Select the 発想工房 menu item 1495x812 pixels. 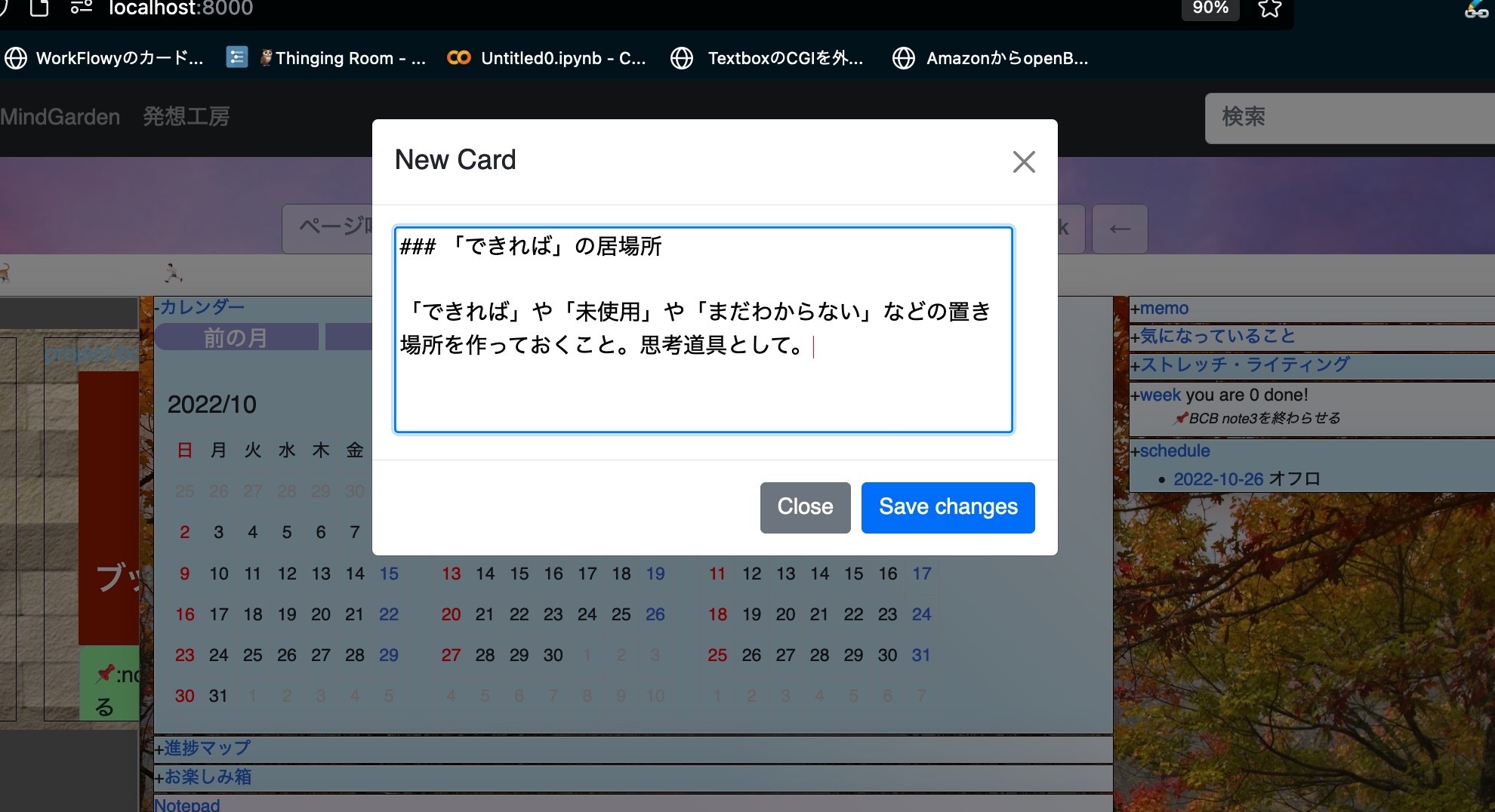coord(186,116)
